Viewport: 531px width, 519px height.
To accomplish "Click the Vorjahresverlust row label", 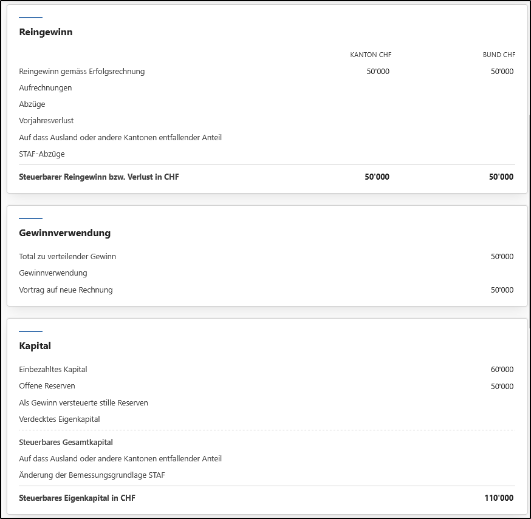I will point(46,121).
